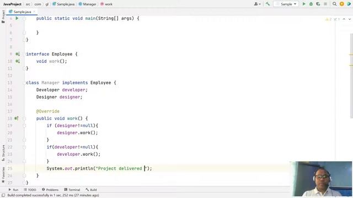
Task: Click the implemented-interface gutter marker on Employee line
Action: click(18, 54)
